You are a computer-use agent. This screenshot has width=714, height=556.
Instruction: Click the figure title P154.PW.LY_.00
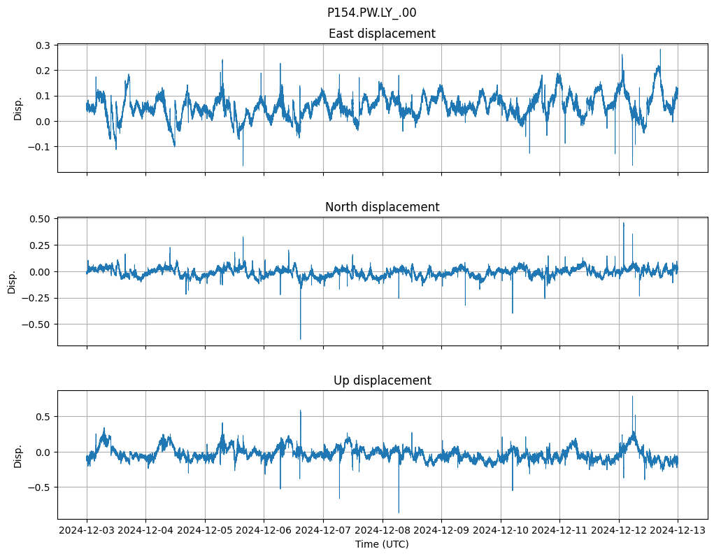[x=371, y=13]
